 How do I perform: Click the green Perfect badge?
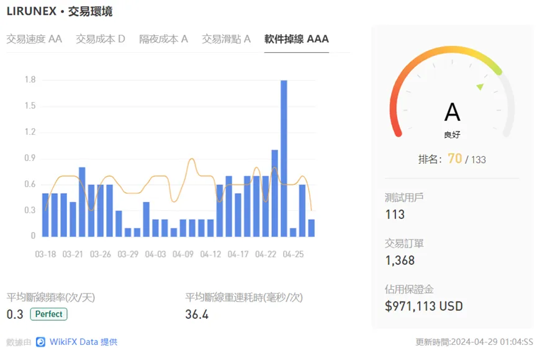[48, 314]
